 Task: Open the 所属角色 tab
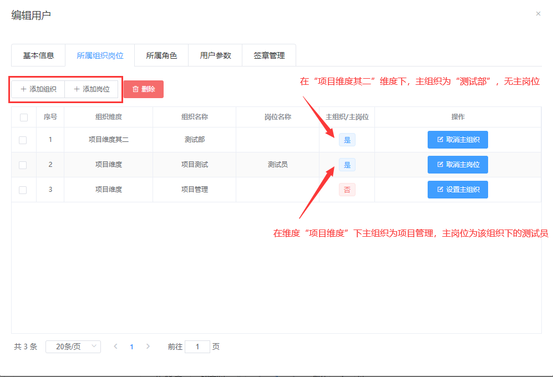161,55
